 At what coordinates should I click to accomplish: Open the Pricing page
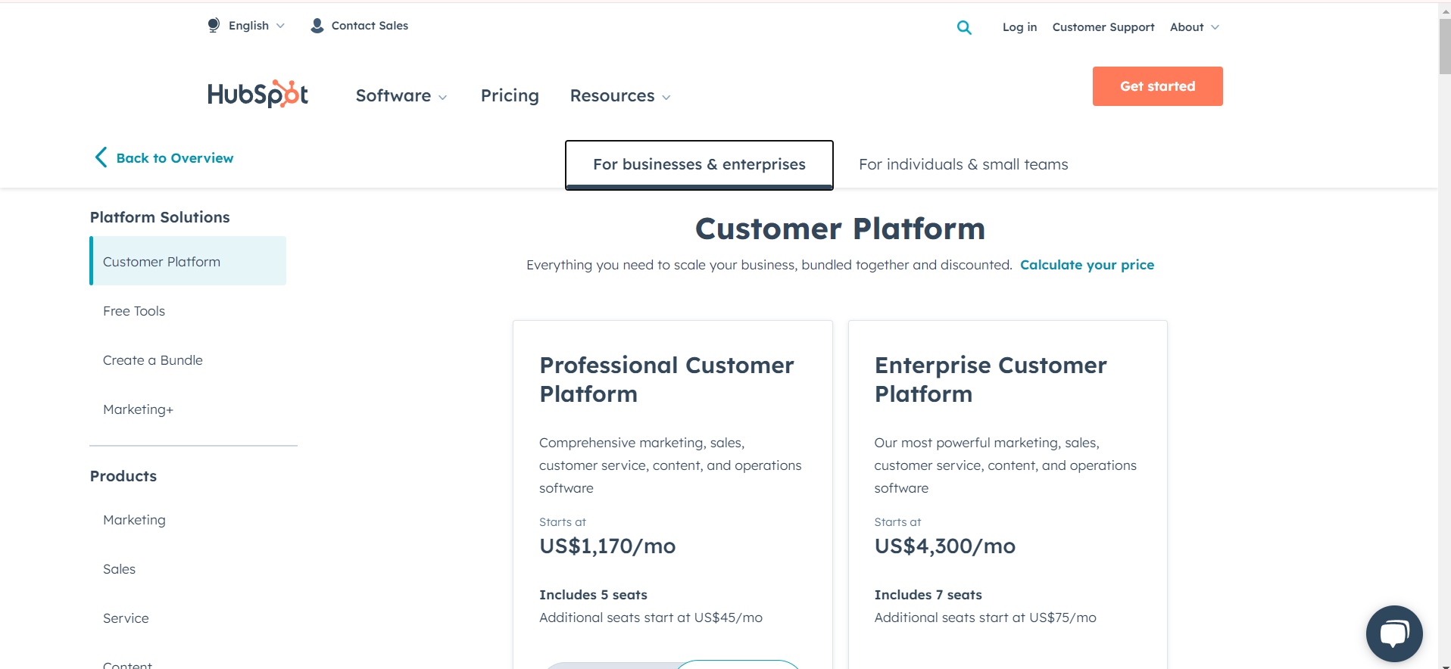pyautogui.click(x=510, y=95)
